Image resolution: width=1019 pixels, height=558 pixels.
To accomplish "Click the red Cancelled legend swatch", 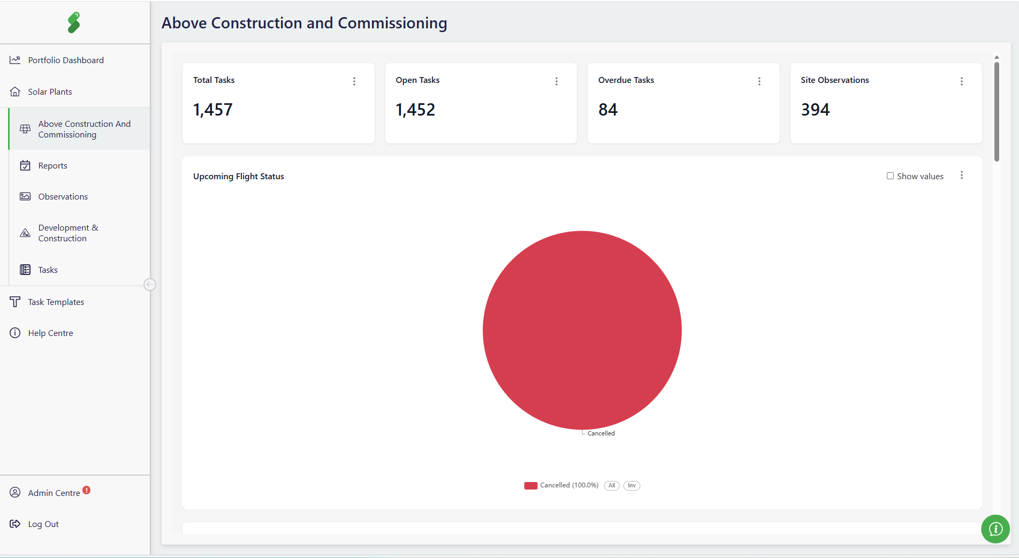I will 531,486.
